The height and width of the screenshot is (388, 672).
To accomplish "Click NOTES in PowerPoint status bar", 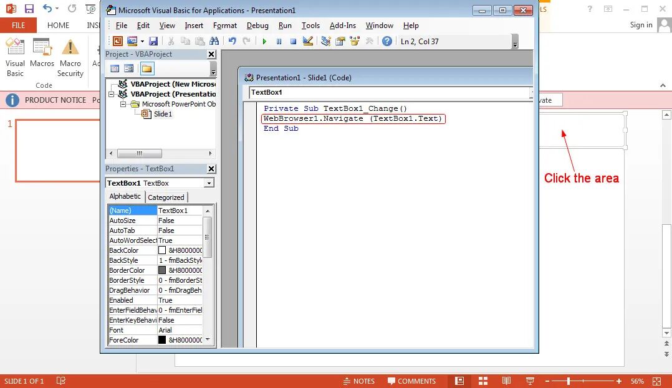I will click(359, 381).
